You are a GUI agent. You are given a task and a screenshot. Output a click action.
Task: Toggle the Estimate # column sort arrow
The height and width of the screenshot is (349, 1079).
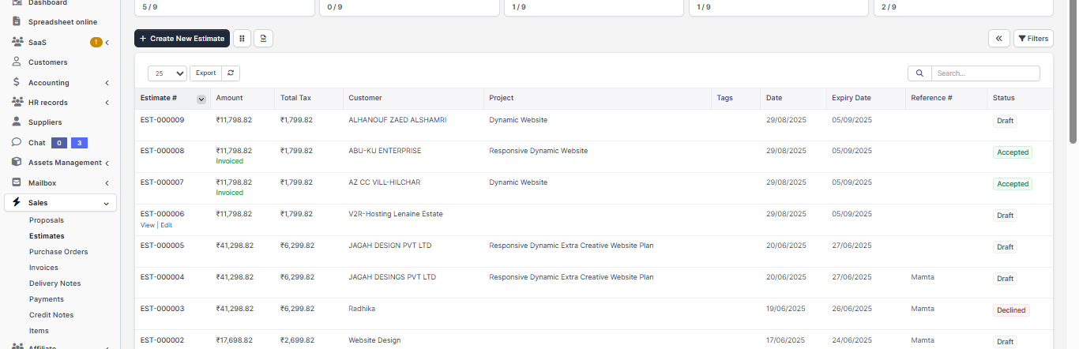201,99
